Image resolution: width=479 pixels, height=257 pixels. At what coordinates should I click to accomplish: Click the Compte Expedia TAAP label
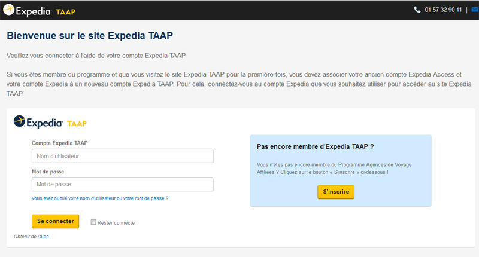point(59,143)
